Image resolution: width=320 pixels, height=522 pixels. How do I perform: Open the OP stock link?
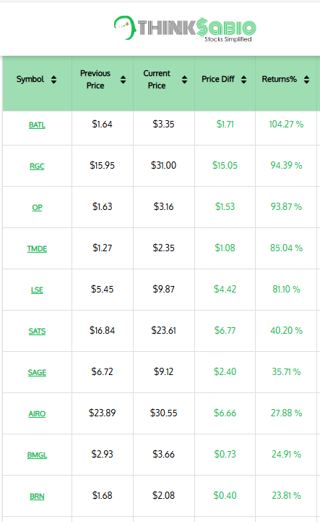tap(37, 207)
